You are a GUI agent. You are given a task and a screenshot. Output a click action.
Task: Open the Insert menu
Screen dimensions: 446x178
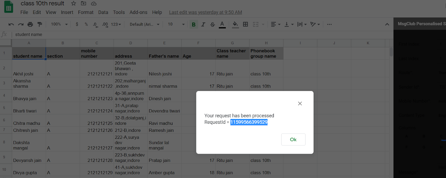coord(67,12)
